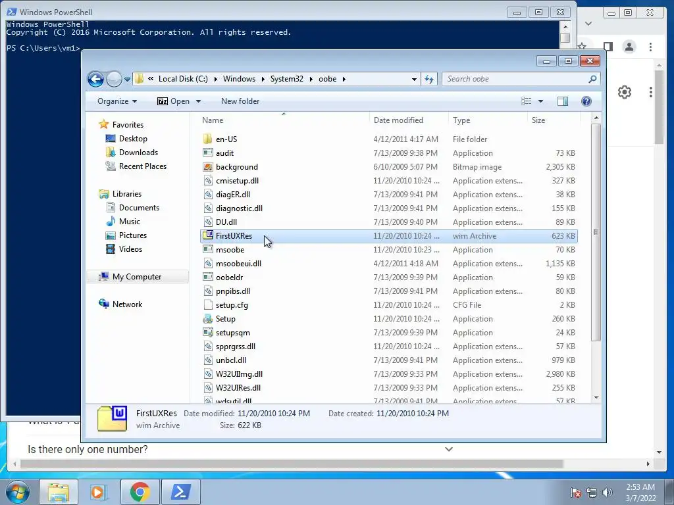
Task: Open the address bar previous locations dropdown
Action: (x=414, y=80)
